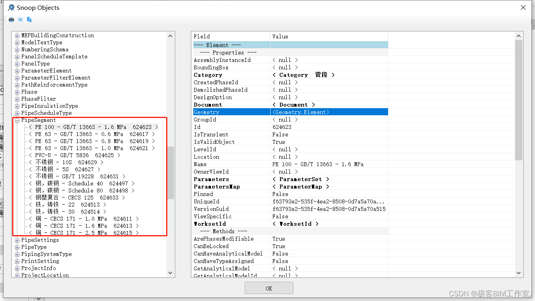The width and height of the screenshot is (535, 301).
Task: Select the ParameterElement tree label
Action: 46,71
